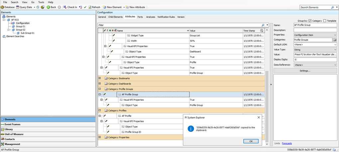Click the Database toolbar icon

(x=2, y=7)
